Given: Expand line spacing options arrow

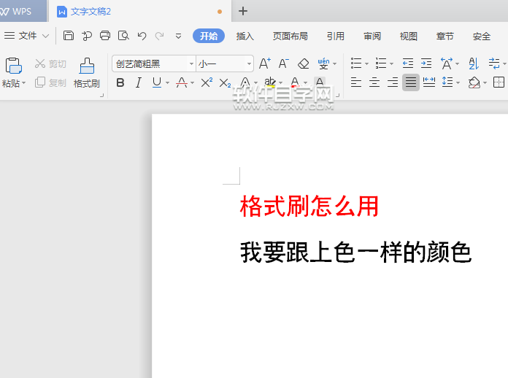Looking at the screenshot, I should 458,83.
